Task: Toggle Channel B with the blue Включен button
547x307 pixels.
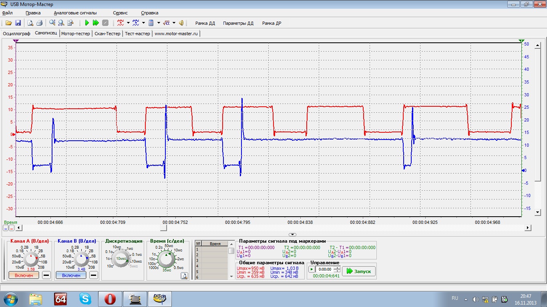Action: [71, 275]
